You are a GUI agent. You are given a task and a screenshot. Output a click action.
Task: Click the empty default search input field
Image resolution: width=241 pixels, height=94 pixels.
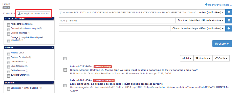115,28
